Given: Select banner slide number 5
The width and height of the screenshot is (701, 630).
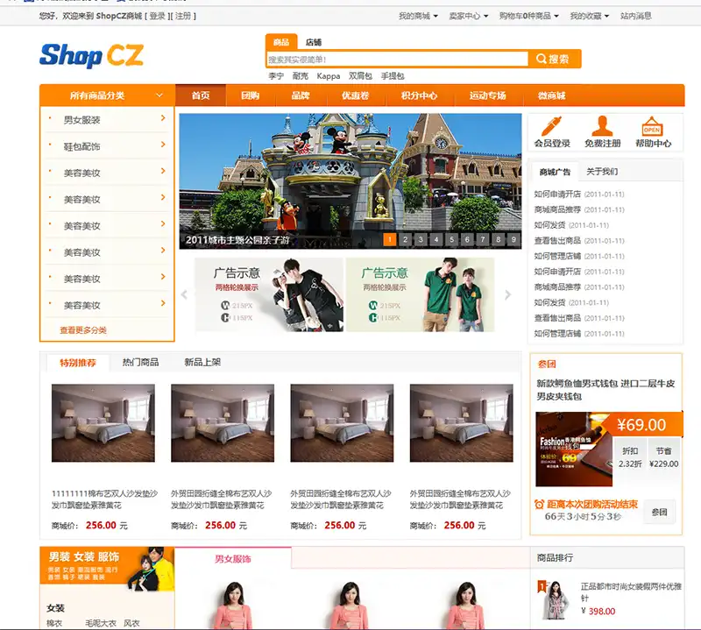Looking at the screenshot, I should (451, 239).
